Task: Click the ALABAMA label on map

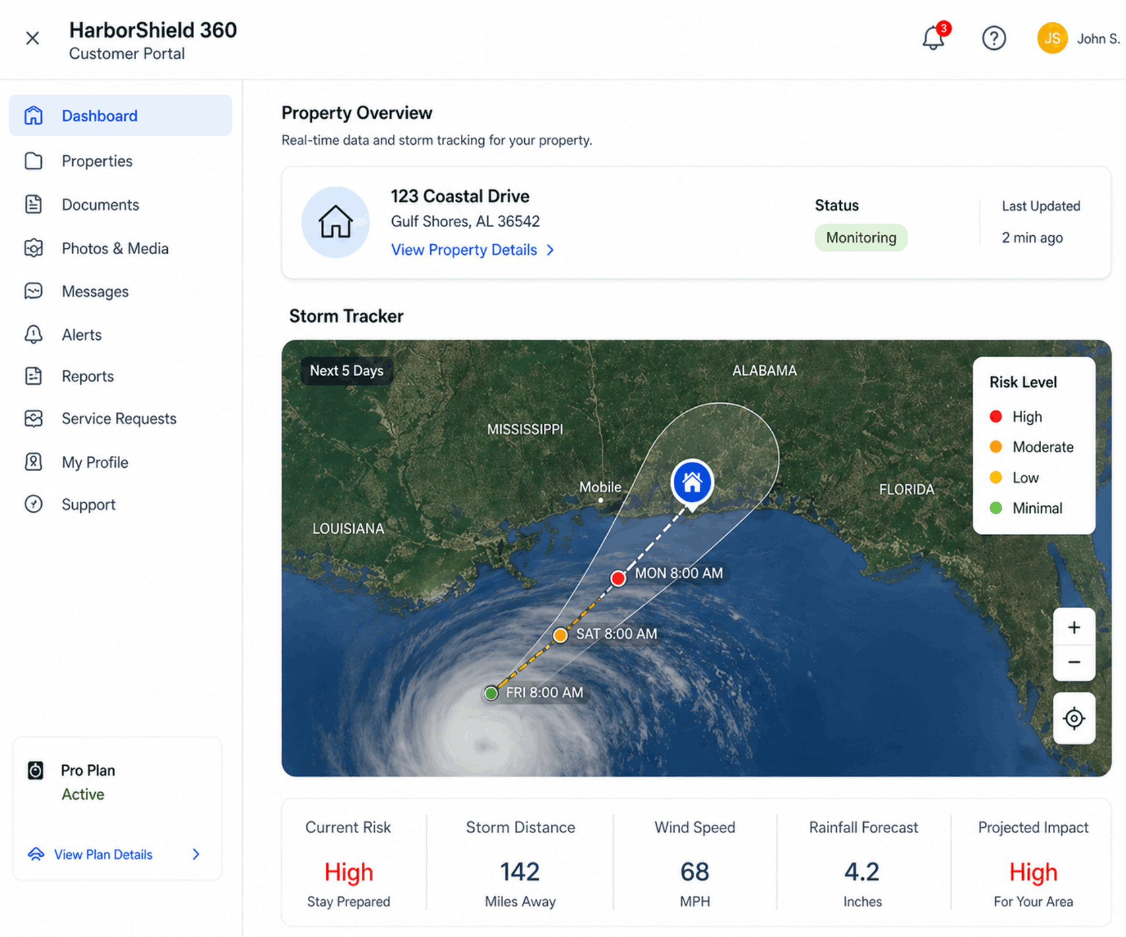Action: (x=764, y=371)
